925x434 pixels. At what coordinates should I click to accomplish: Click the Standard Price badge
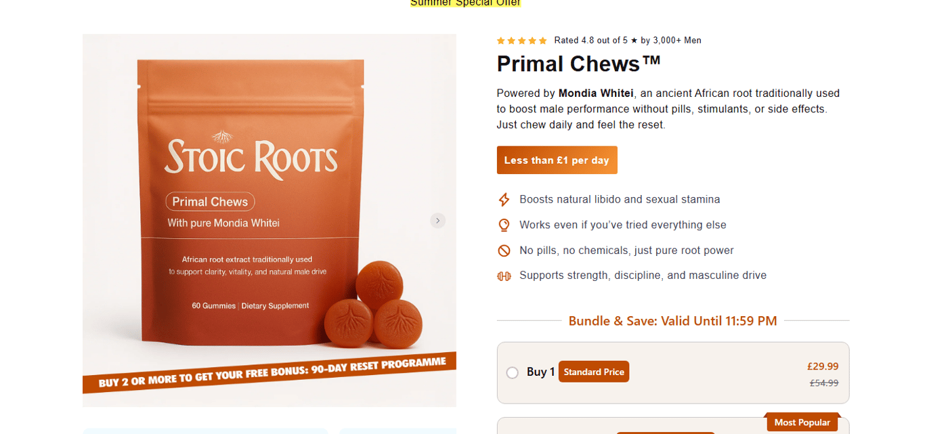coord(594,372)
